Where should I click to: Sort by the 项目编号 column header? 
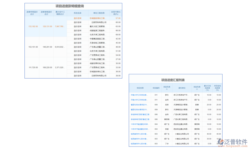156,88
